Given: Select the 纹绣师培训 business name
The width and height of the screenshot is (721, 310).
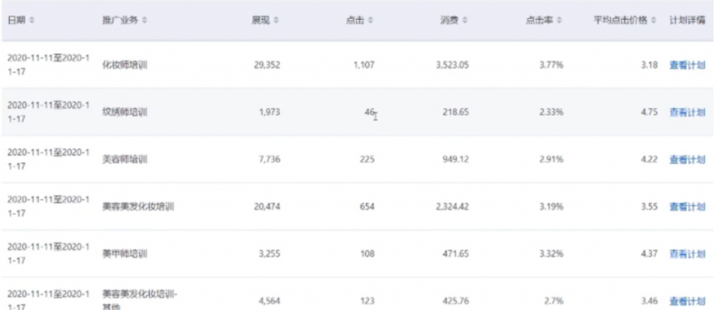Looking at the screenshot, I should point(124,112).
